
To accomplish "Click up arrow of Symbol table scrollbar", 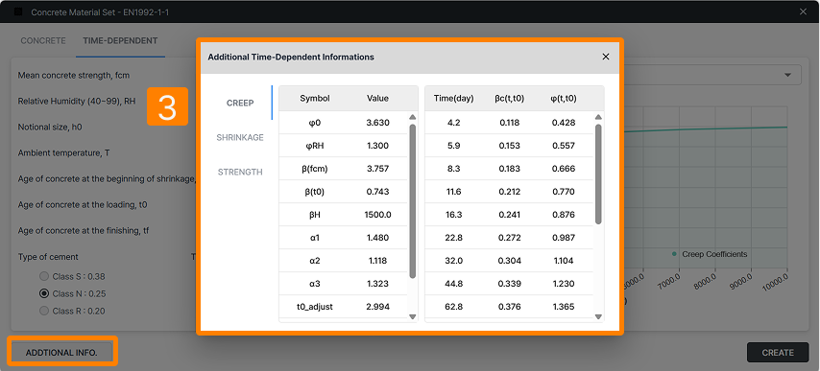I will tap(412, 117).
